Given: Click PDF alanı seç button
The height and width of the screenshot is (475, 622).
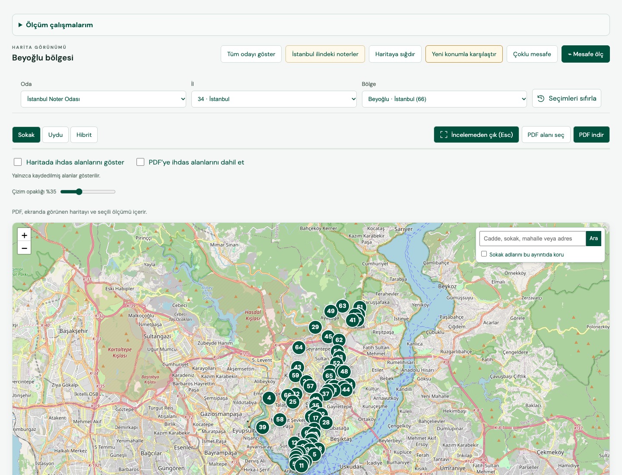Looking at the screenshot, I should (546, 135).
